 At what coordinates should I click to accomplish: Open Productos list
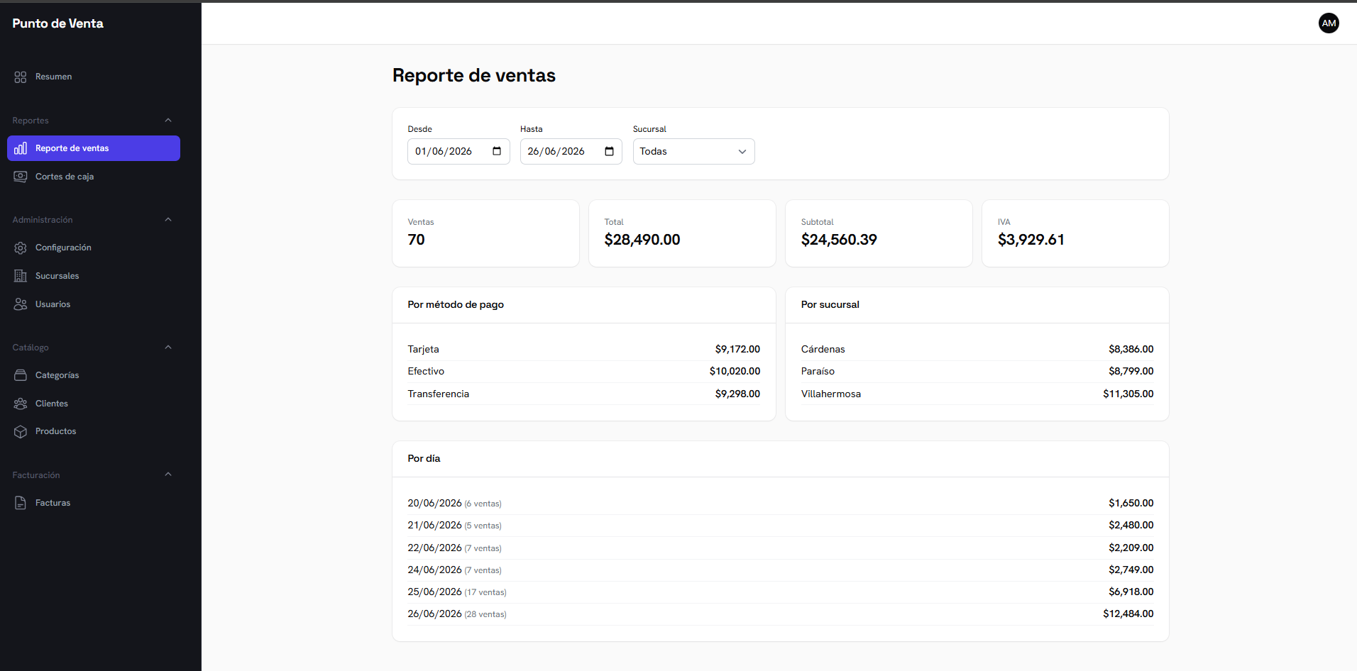[94, 431]
